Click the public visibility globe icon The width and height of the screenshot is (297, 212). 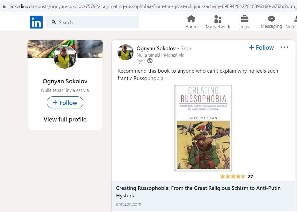(x=150, y=61)
